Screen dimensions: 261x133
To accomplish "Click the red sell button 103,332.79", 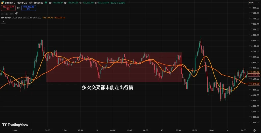I will [x=8, y=8].
